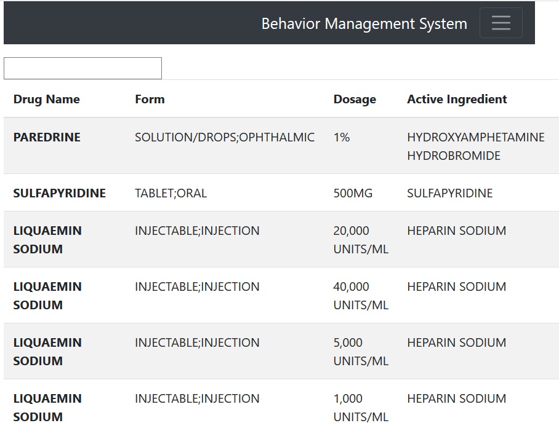Select the PAREDRINE drug row
The width and height of the screenshot is (559, 423).
tap(281, 146)
